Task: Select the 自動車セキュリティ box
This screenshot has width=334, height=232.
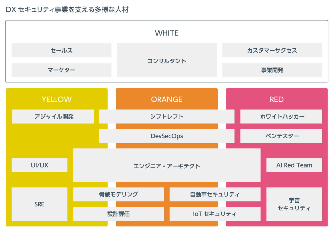Action: pyautogui.click(x=215, y=194)
